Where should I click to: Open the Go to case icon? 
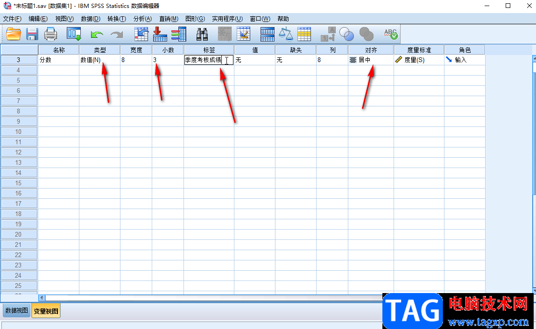coord(141,34)
